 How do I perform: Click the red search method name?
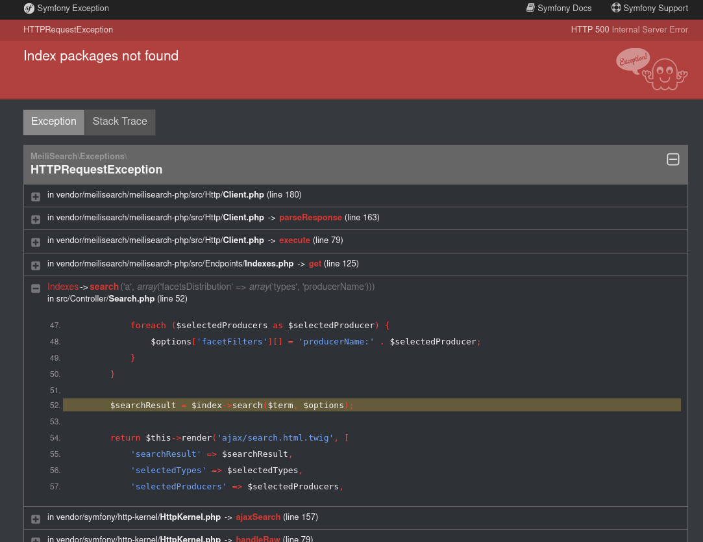coord(104,287)
